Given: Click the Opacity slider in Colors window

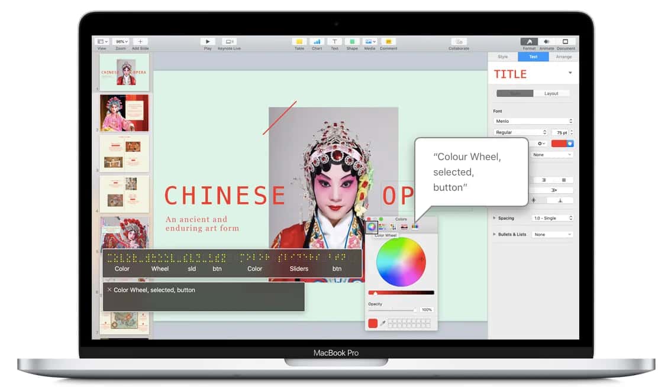Looking at the screenshot, I should 392,310.
